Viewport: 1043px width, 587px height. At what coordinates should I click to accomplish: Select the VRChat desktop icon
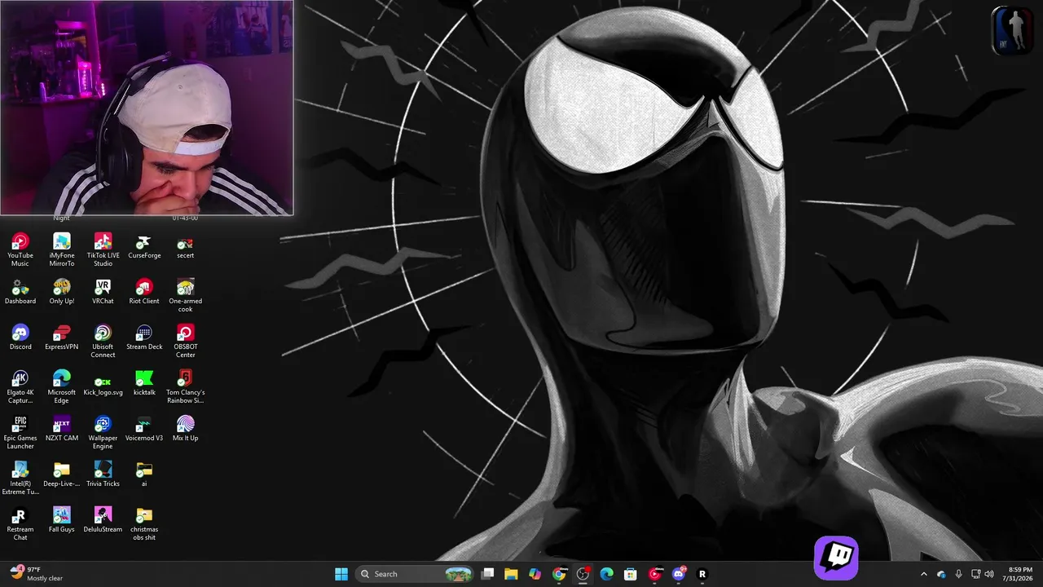(103, 292)
